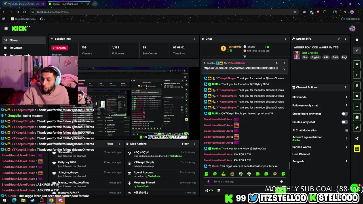Screen dimensions: 363x204
Task: Click the edit pencil in right toolbar
Action: coord(357,50)
